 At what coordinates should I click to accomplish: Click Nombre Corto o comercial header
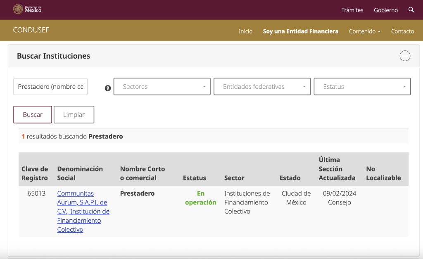(143, 173)
